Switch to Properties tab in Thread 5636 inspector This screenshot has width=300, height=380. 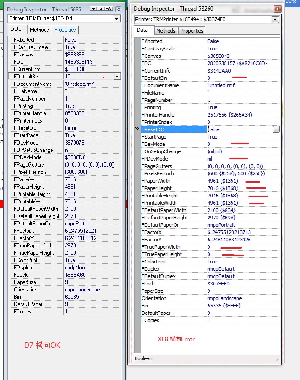click(x=65, y=30)
